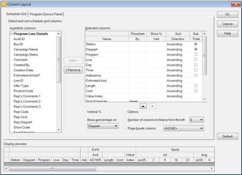242x175 pixels.
Task: Open Help for column layout
Action: [x=228, y=34]
